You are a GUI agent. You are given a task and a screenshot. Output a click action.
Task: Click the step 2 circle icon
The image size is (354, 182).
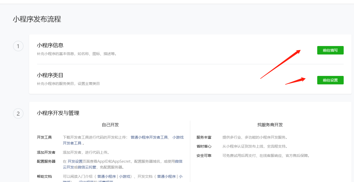click(18, 114)
